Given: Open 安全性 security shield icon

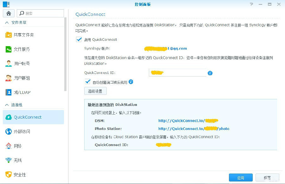Looking at the screenshot, I should (9, 175).
